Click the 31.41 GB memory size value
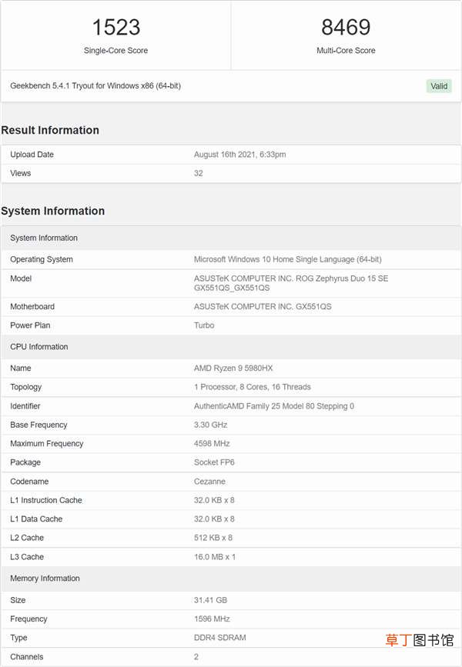462x667 pixels. (x=210, y=600)
